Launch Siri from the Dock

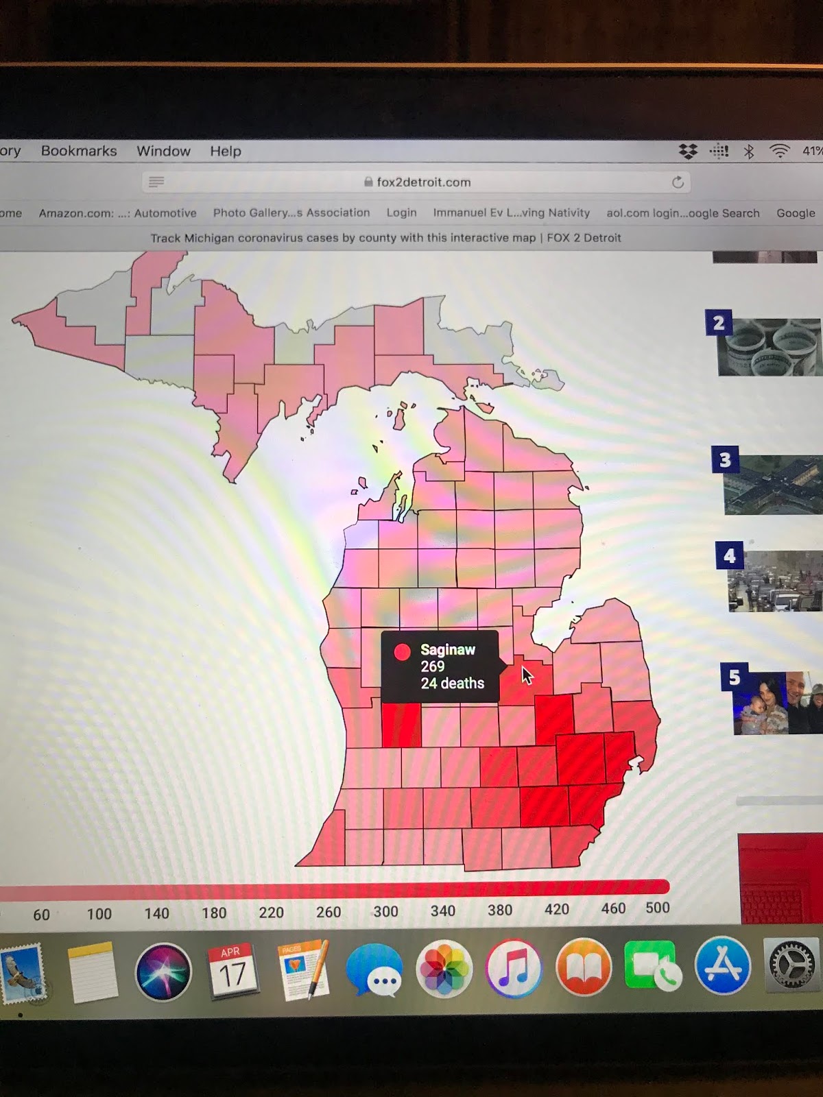point(163,972)
